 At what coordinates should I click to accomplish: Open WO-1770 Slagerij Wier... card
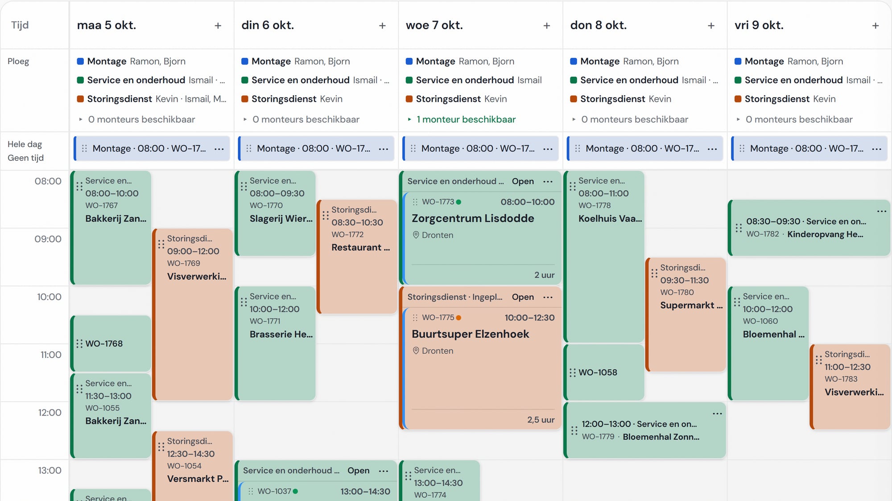point(275,213)
